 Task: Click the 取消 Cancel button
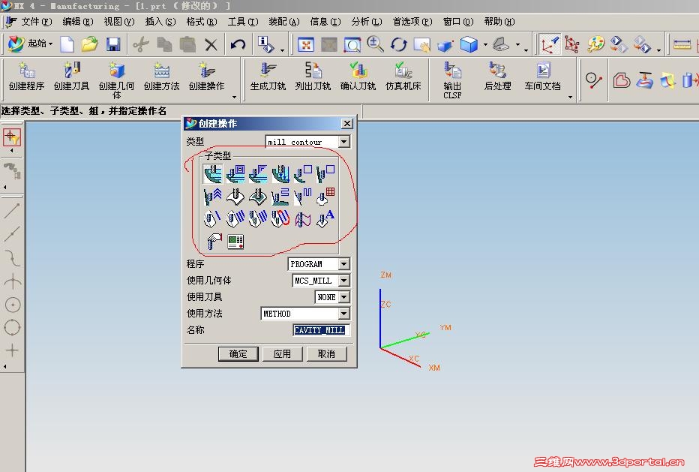tap(326, 353)
